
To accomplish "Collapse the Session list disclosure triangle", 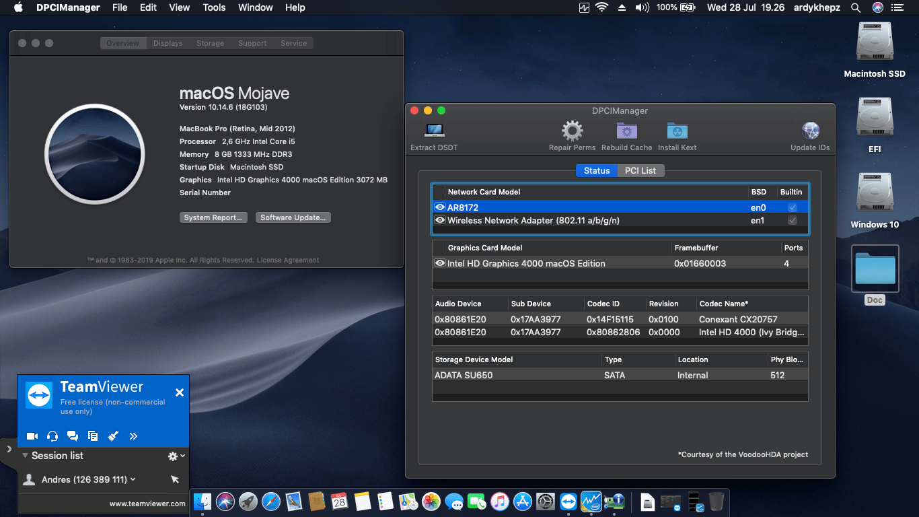I will [25, 456].
